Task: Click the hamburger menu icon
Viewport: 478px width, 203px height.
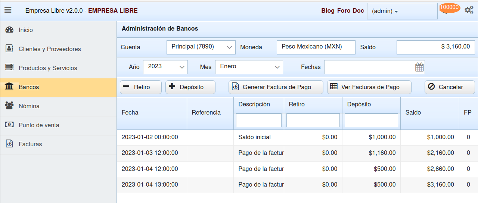Action: pos(8,10)
